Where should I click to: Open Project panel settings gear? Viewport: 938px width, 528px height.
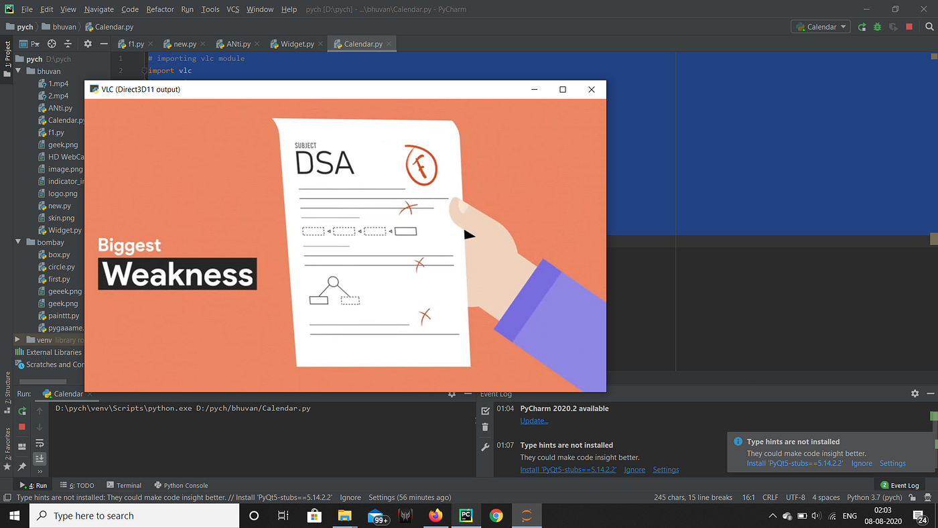(88, 44)
